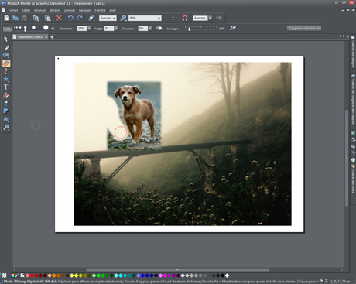Screen dimensions: 356x284
Task: Click the Open folder icon
Action: click(15, 18)
